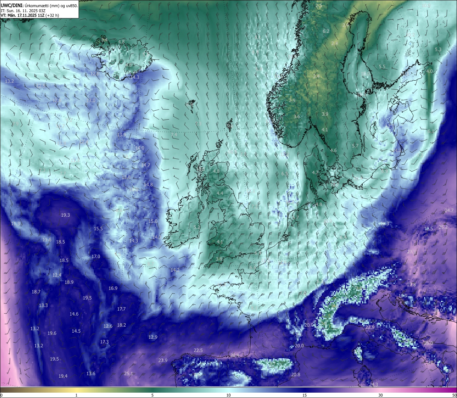The height and width of the screenshot is (398, 457).
Task: Click the color scale tick labeled 15
Action: (x=305, y=395)
